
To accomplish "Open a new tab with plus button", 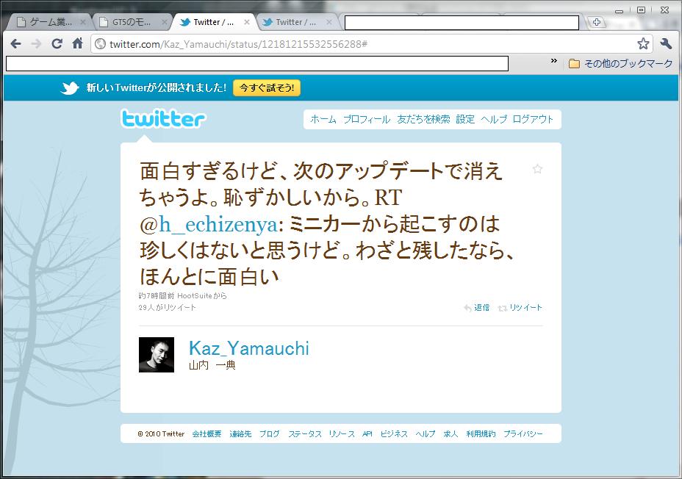I will 596,22.
